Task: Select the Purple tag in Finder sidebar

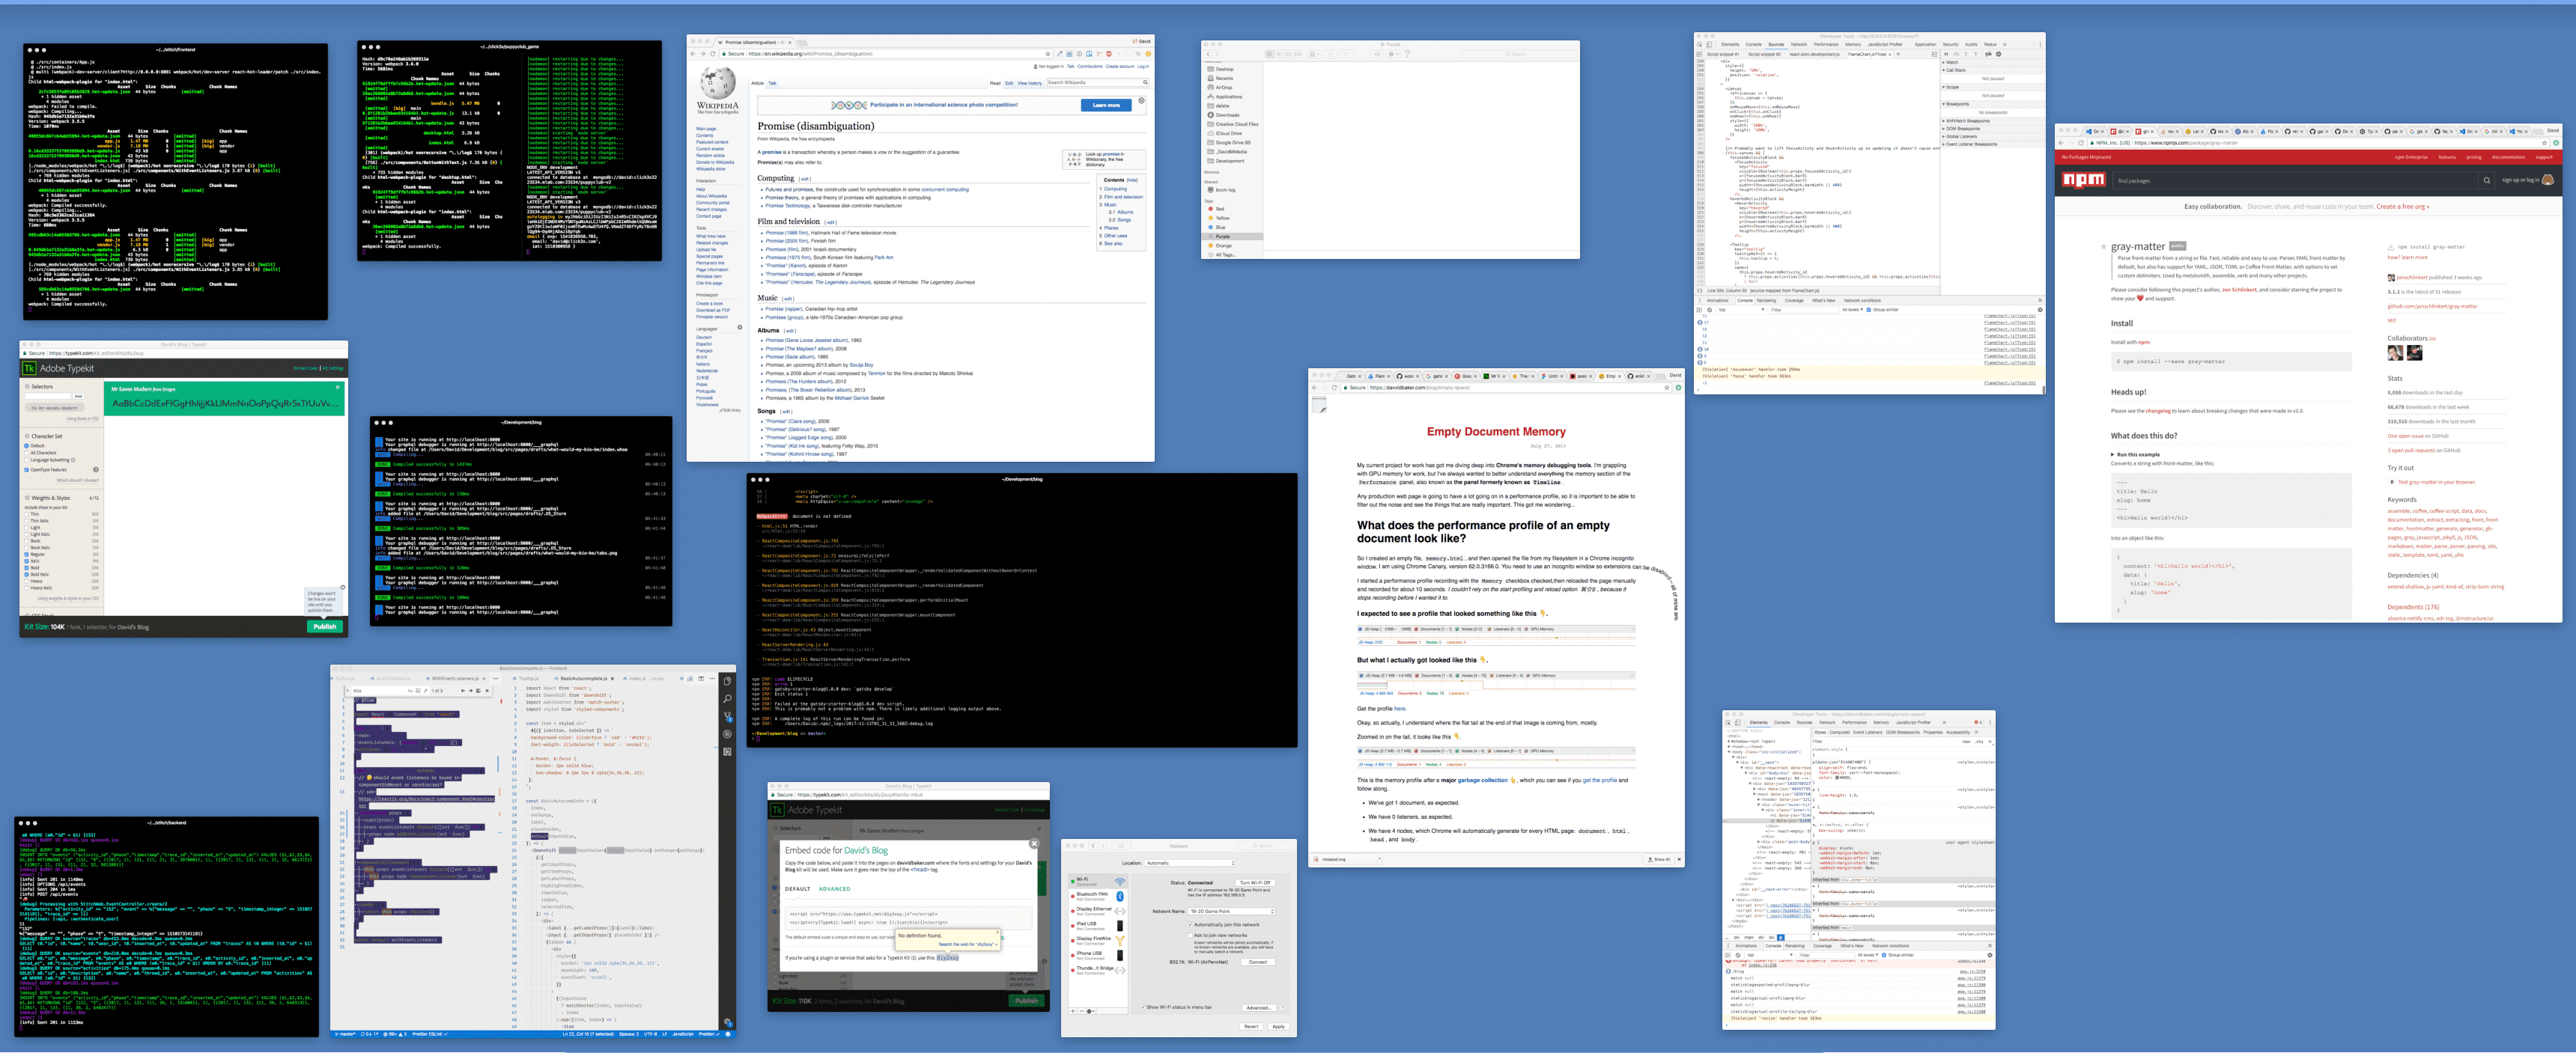Action: [x=1223, y=236]
